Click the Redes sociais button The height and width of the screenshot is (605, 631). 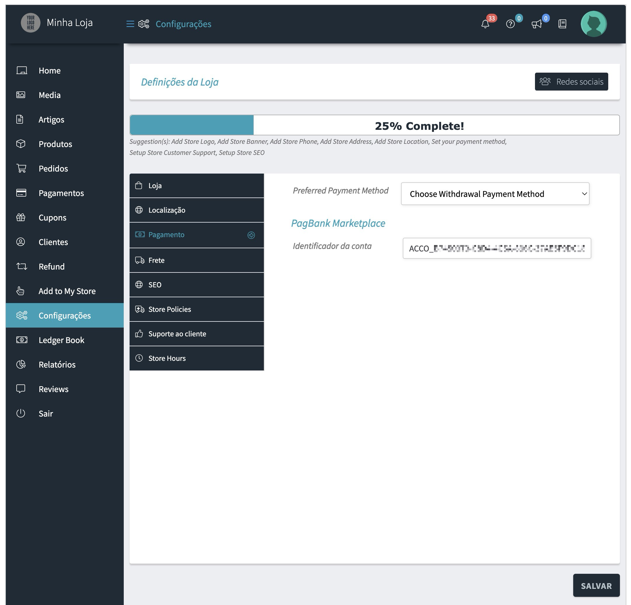(x=571, y=82)
